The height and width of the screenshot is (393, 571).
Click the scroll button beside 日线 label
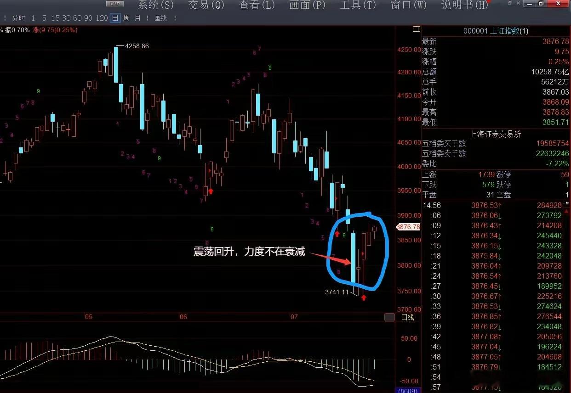[x=389, y=317]
